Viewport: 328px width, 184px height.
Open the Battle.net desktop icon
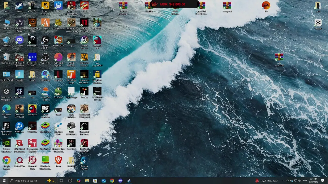[x=19, y=128]
